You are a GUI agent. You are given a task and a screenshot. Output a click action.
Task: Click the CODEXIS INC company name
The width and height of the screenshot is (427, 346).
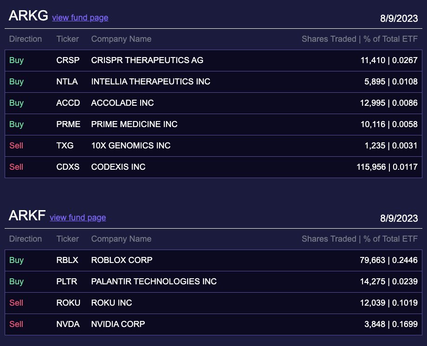(x=118, y=167)
